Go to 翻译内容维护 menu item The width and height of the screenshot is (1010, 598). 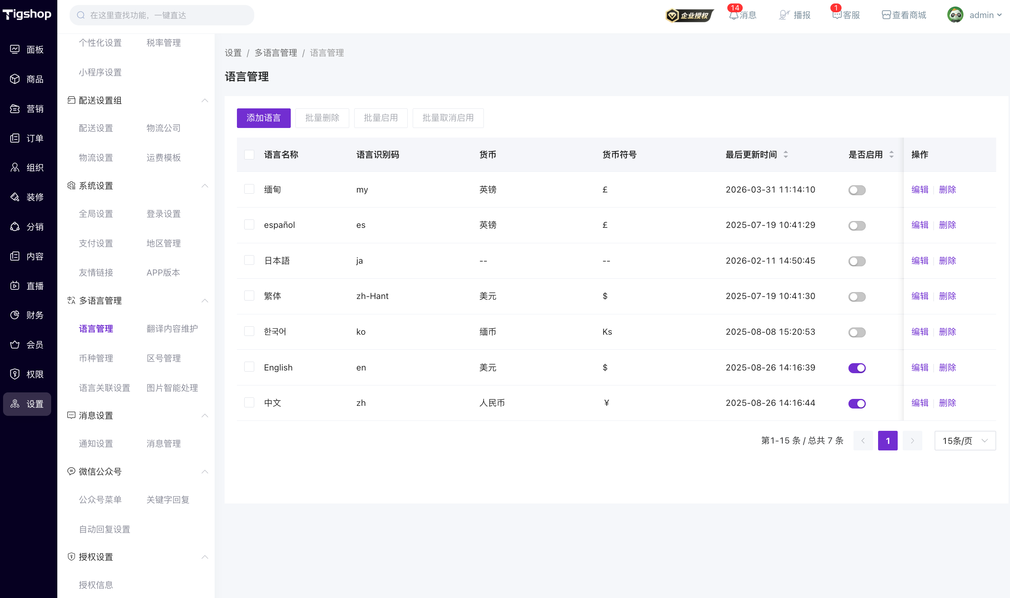pos(172,329)
